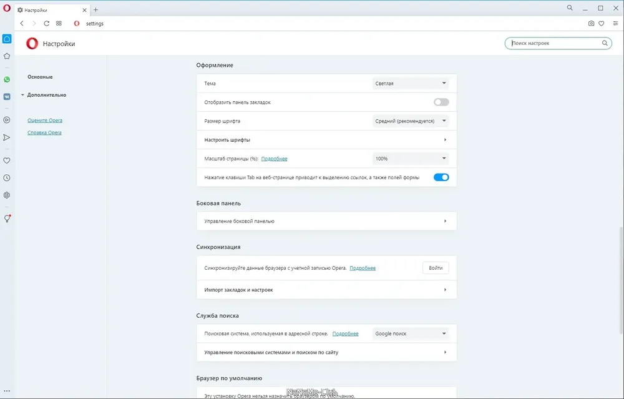Open WhatsApp from the sidebar
Screen dimensions: 624x399
coord(7,79)
